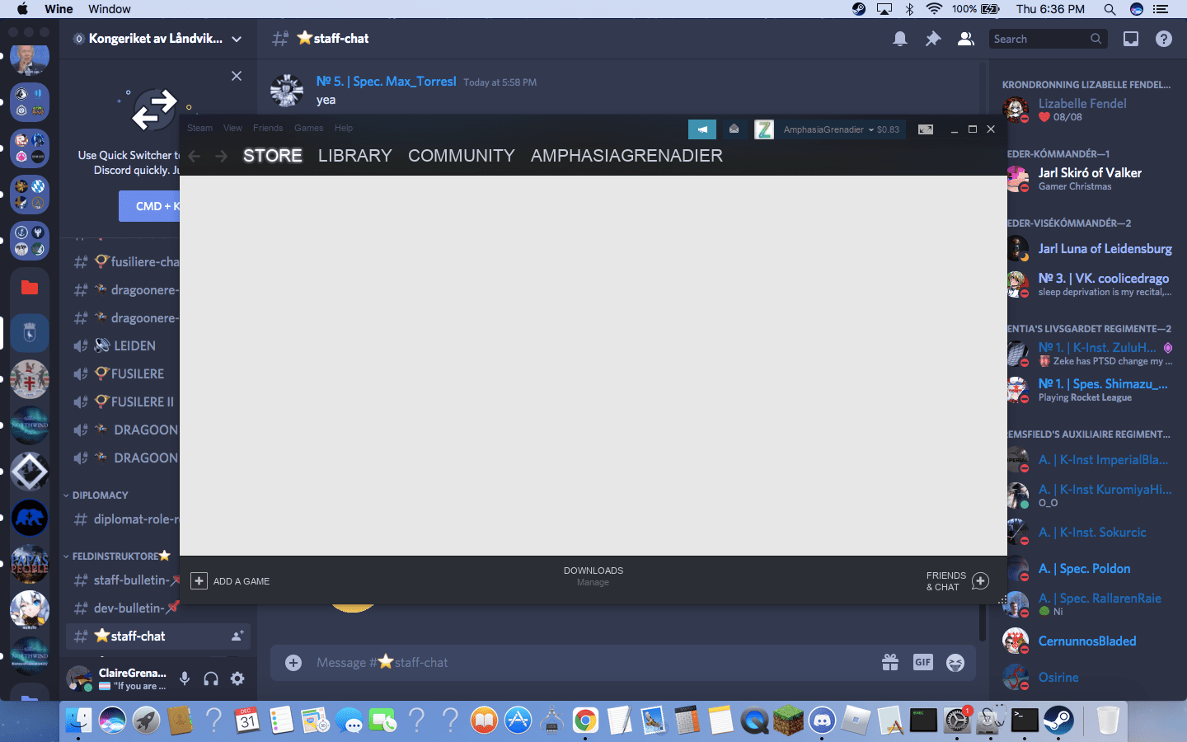Enter Big Picture mode in Steam
1187x742 pixels.
(925, 129)
